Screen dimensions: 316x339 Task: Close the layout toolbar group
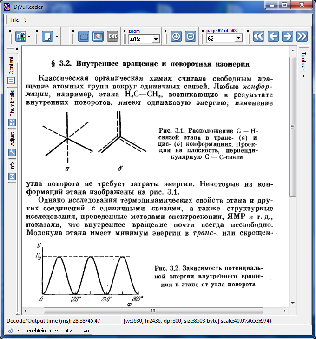click(x=10, y=31)
